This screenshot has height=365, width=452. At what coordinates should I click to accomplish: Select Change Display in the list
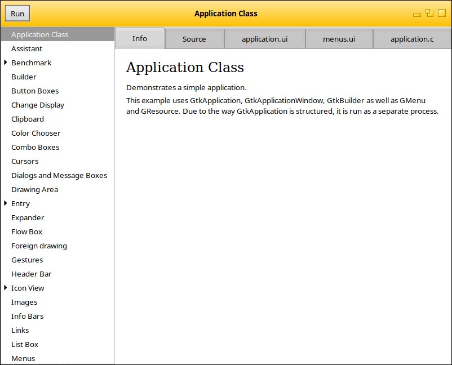(x=57, y=105)
